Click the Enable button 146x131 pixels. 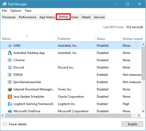tap(132, 124)
